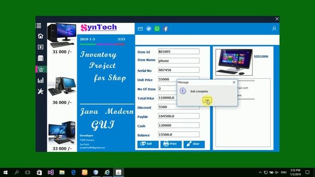Image resolution: width=315 pixels, height=177 pixels.
Task: Open File Explorer from taskbar
Action: [62, 172]
